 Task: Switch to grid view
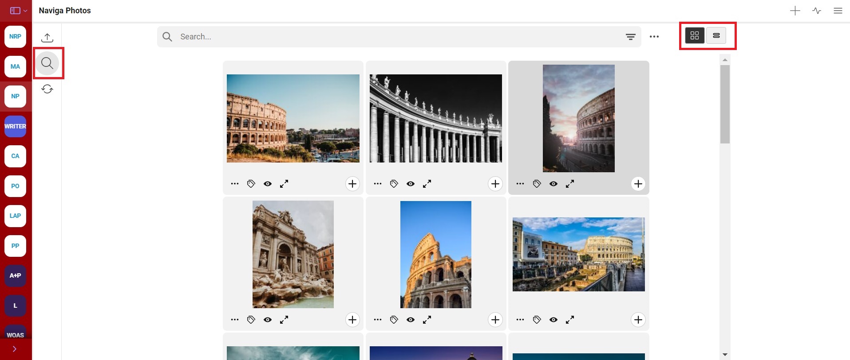695,35
